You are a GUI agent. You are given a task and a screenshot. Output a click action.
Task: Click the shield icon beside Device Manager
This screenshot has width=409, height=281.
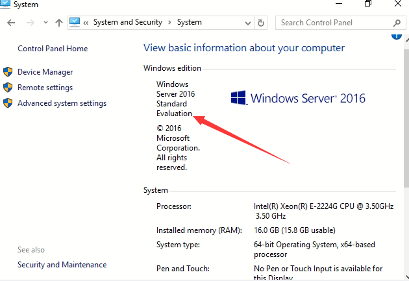click(8, 71)
